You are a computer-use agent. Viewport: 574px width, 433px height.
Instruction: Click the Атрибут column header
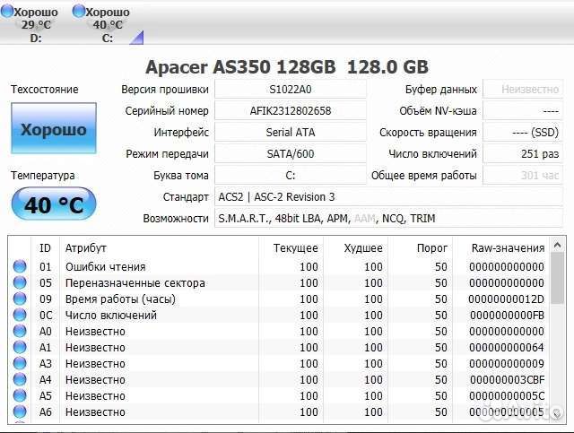86,248
